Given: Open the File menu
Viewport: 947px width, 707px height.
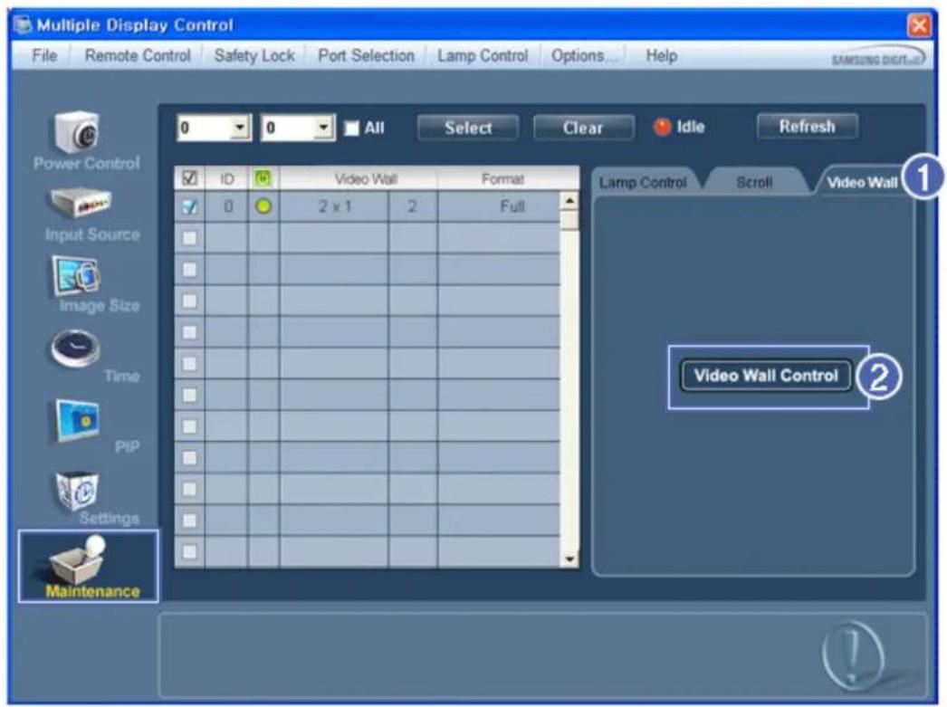Looking at the screenshot, I should [44, 55].
